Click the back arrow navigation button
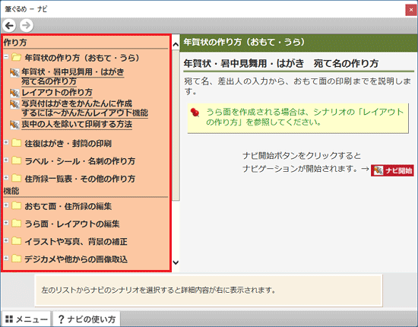The height and width of the screenshot is (327, 418). (9, 26)
